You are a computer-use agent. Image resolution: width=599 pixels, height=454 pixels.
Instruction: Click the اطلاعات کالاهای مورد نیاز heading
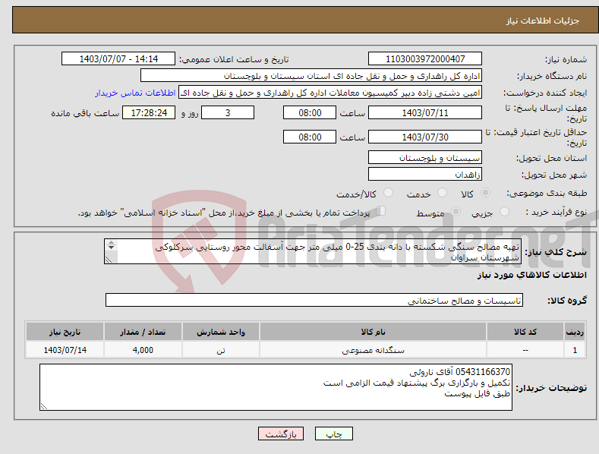(531, 275)
